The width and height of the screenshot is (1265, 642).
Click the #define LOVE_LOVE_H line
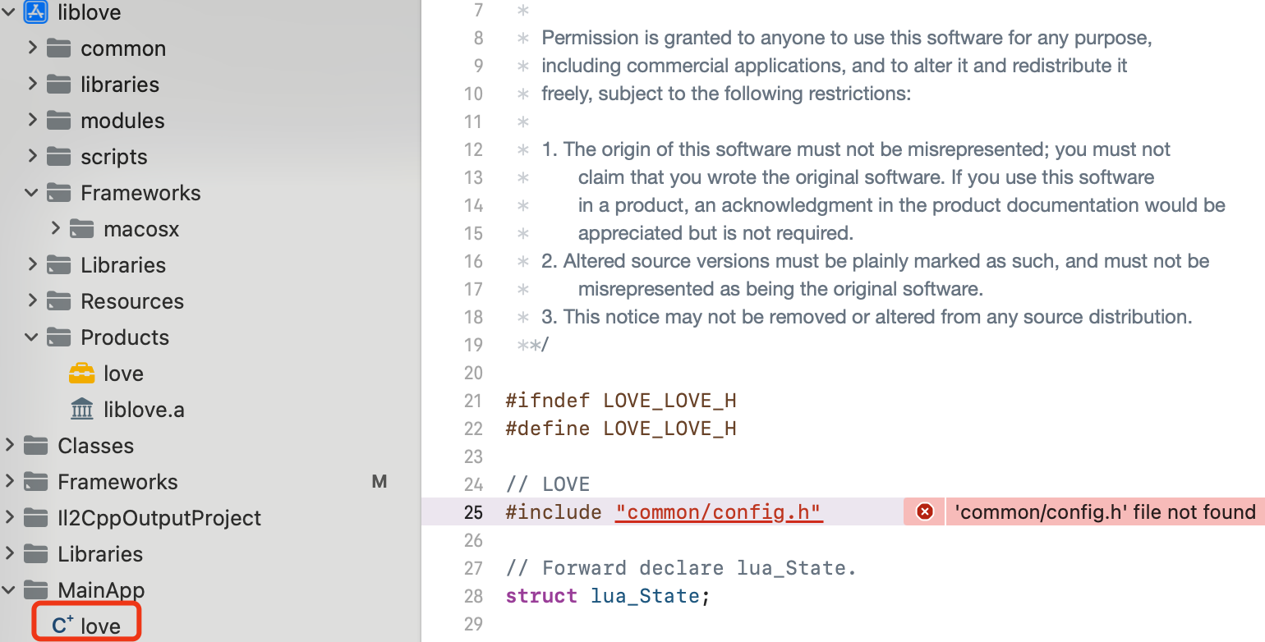click(x=621, y=429)
